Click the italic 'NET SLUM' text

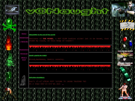click(x=62, y=39)
